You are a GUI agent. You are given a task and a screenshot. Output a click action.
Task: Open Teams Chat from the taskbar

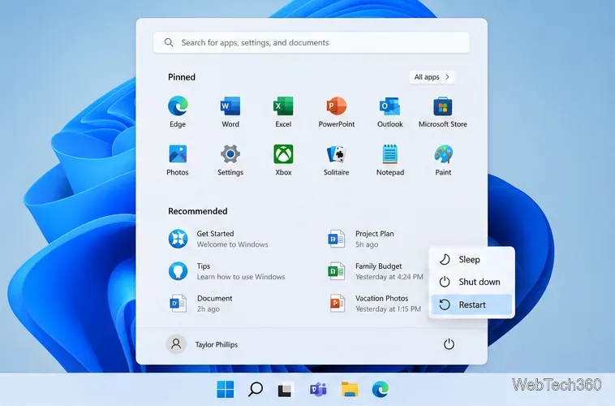coord(318,389)
